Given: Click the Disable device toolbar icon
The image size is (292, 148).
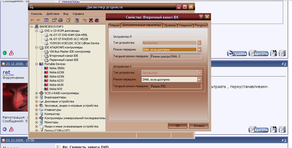Looking at the screenshot, I should [x=97, y=20].
